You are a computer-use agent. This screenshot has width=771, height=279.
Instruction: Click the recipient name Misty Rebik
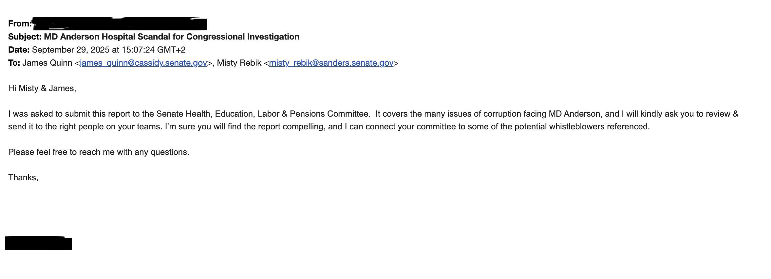[239, 63]
